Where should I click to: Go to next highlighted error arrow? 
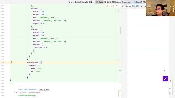pyautogui.click(x=119, y=6)
